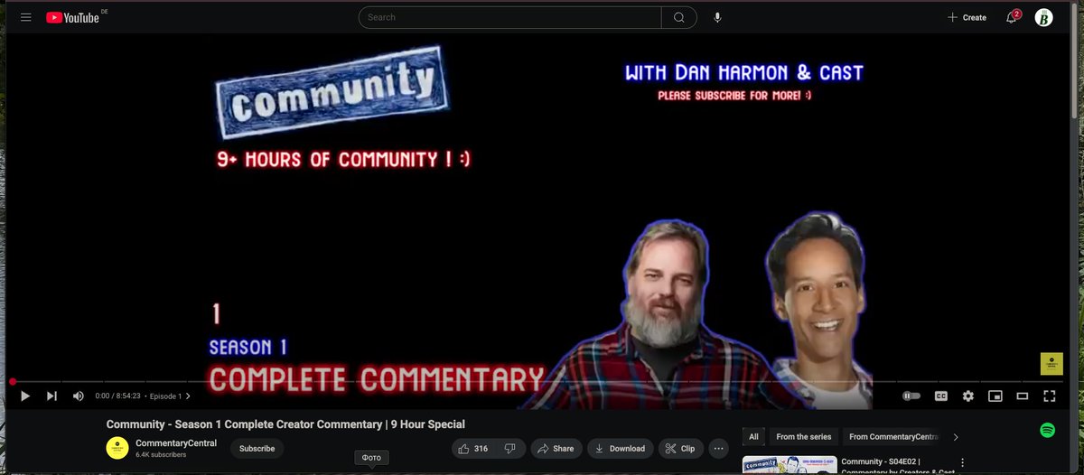Enter full screen mode
The image size is (1084, 475).
(x=1050, y=396)
